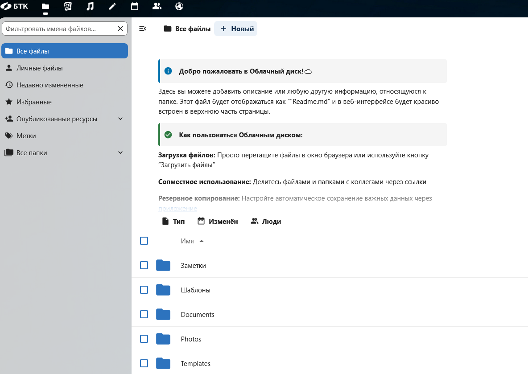Collapse the sidebar with navigation toggle icon
The image size is (528, 374).
pyautogui.click(x=143, y=29)
